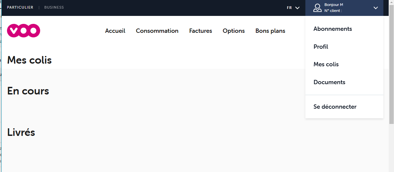
Task: Collapse the account menu chevron arrow
Action: (x=375, y=8)
